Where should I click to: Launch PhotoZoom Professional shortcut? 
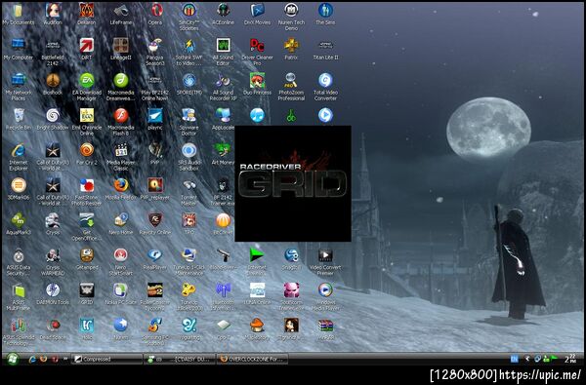click(291, 88)
